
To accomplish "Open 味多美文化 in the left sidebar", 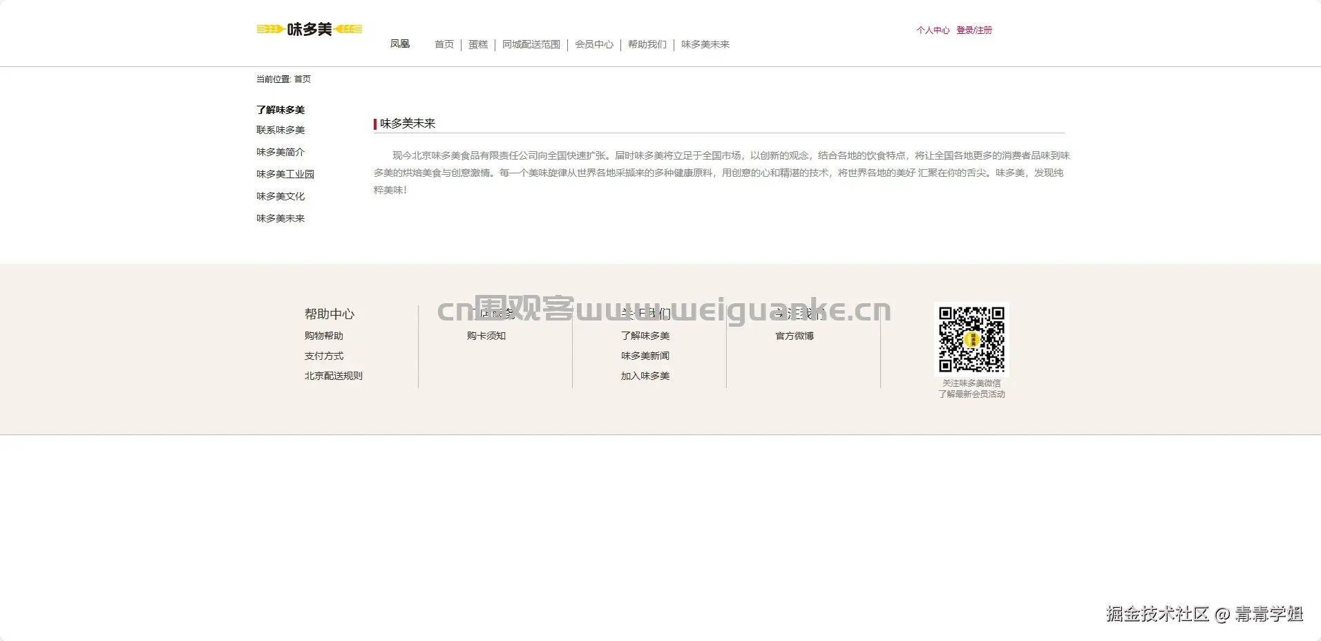I will point(281,196).
